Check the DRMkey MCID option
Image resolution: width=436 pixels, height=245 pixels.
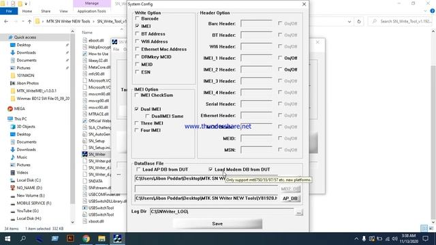pyautogui.click(x=138, y=56)
